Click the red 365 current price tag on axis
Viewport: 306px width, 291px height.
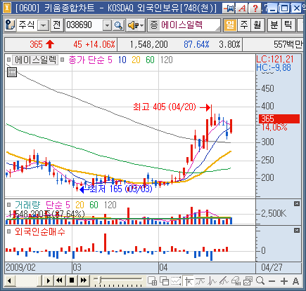(279, 119)
